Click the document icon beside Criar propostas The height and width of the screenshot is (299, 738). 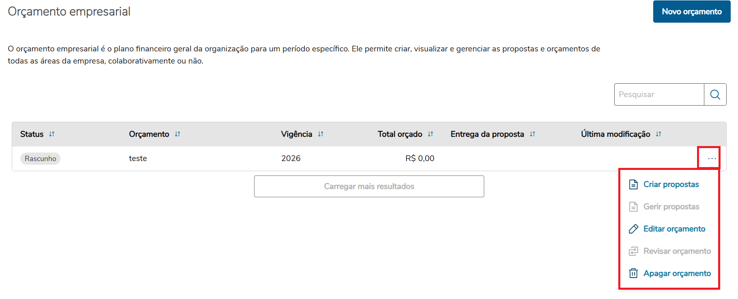pyautogui.click(x=633, y=184)
